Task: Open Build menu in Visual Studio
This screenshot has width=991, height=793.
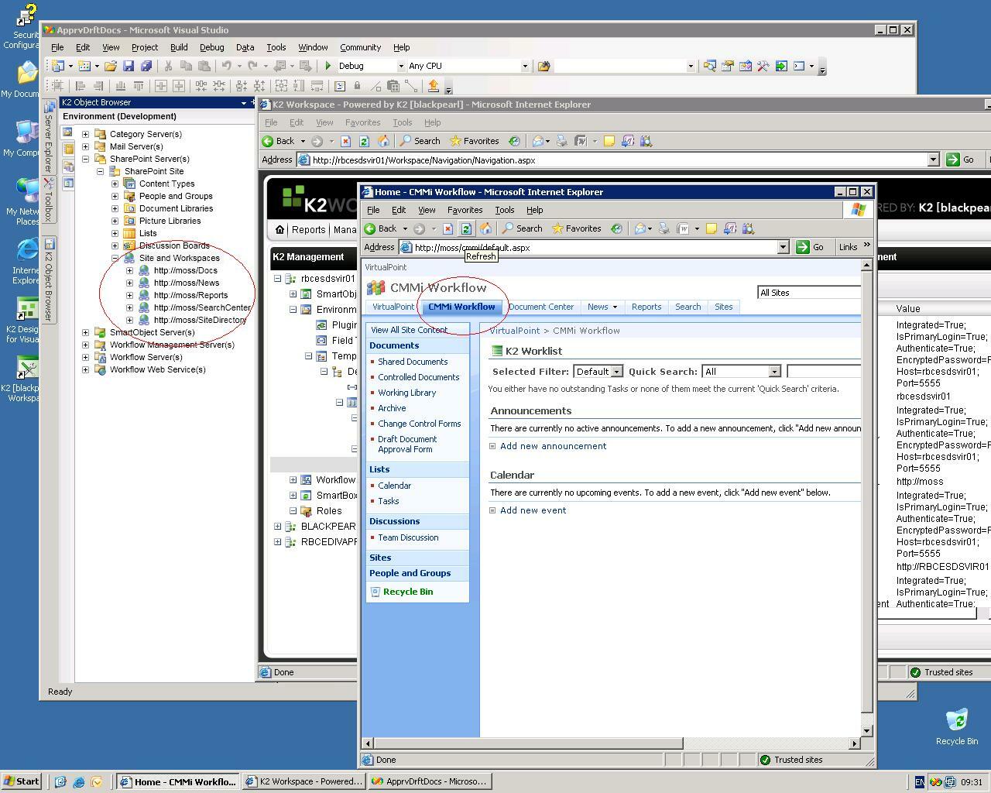Action: (x=179, y=47)
